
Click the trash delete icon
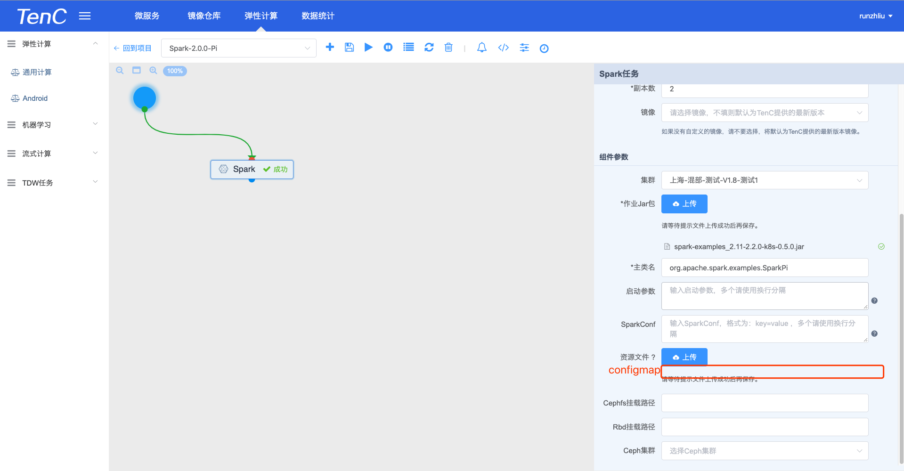448,47
